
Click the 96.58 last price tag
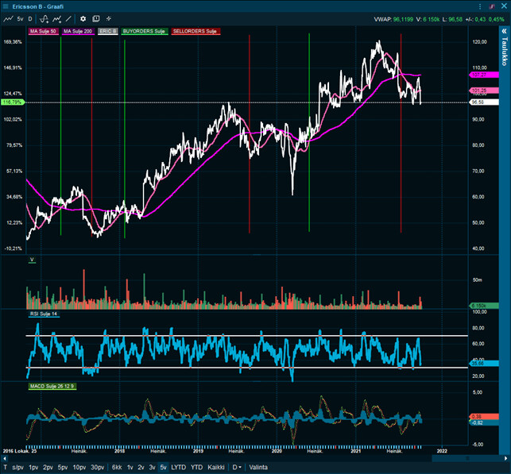484,102
